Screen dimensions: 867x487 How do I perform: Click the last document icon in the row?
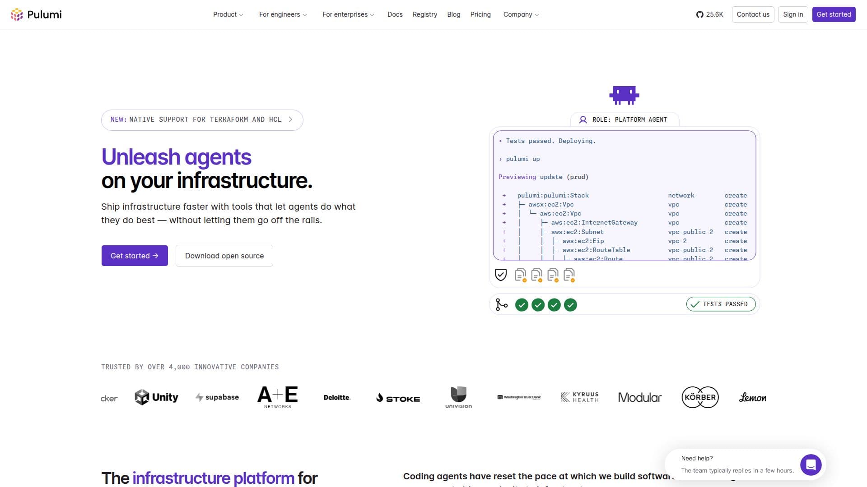point(569,275)
